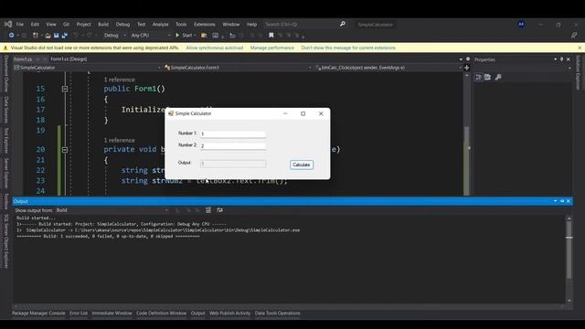Screen dimensions: 585x329
Task: Open the Help menu
Action: (x=252, y=25)
